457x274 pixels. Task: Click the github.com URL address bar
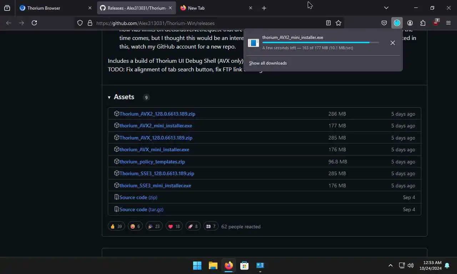(x=209, y=23)
